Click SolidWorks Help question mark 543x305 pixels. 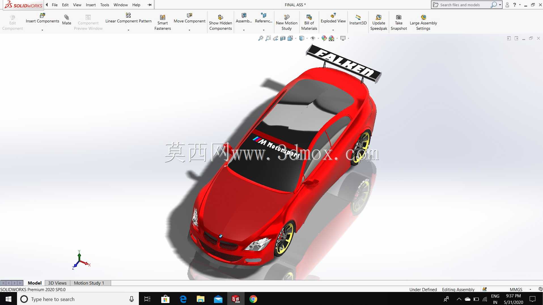click(x=515, y=5)
